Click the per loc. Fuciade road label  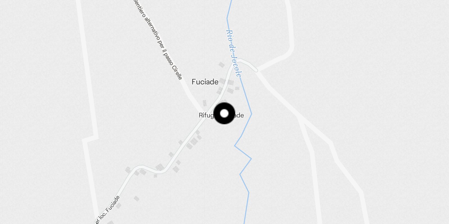click(x=107, y=210)
